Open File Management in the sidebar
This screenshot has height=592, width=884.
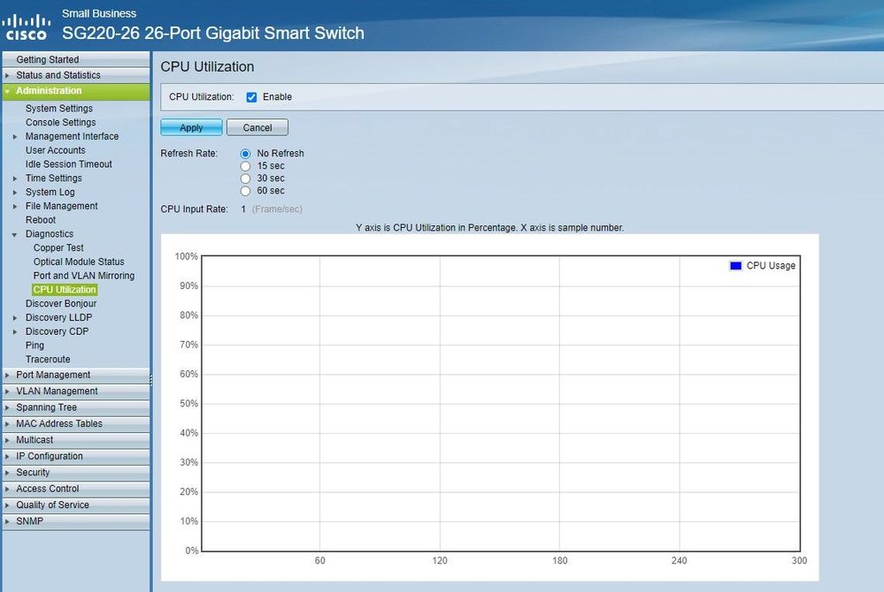point(61,207)
